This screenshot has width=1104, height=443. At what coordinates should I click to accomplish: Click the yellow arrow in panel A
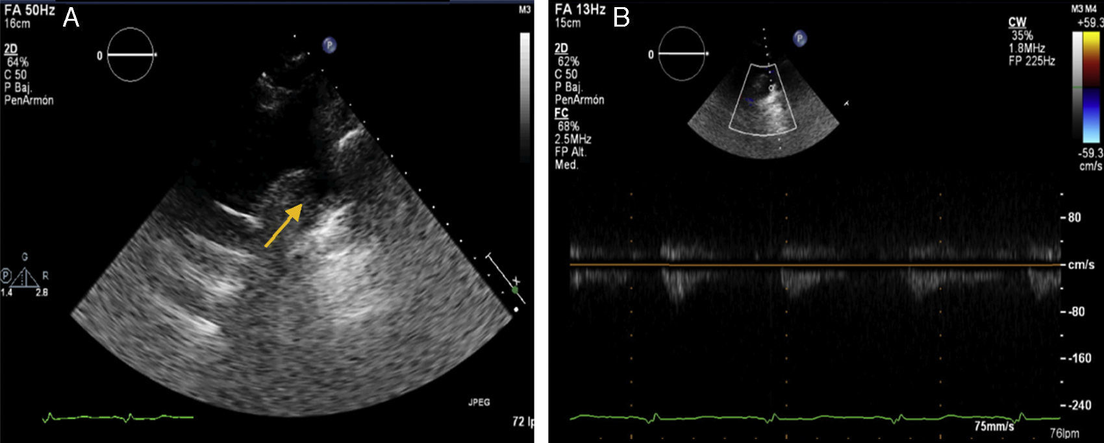284,225
